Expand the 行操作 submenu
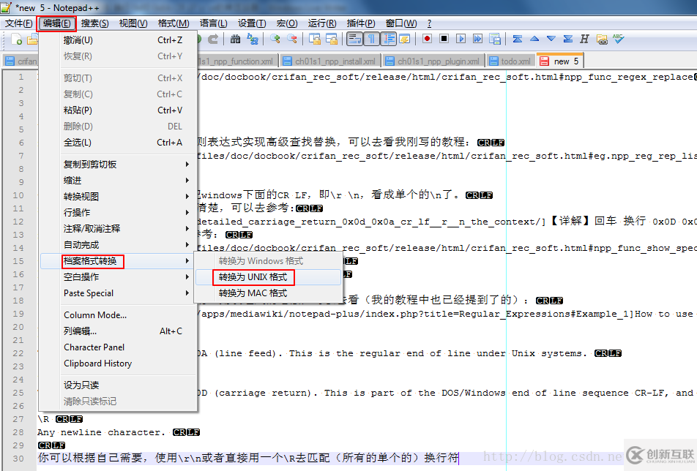The height and width of the screenshot is (471, 697). coord(119,213)
